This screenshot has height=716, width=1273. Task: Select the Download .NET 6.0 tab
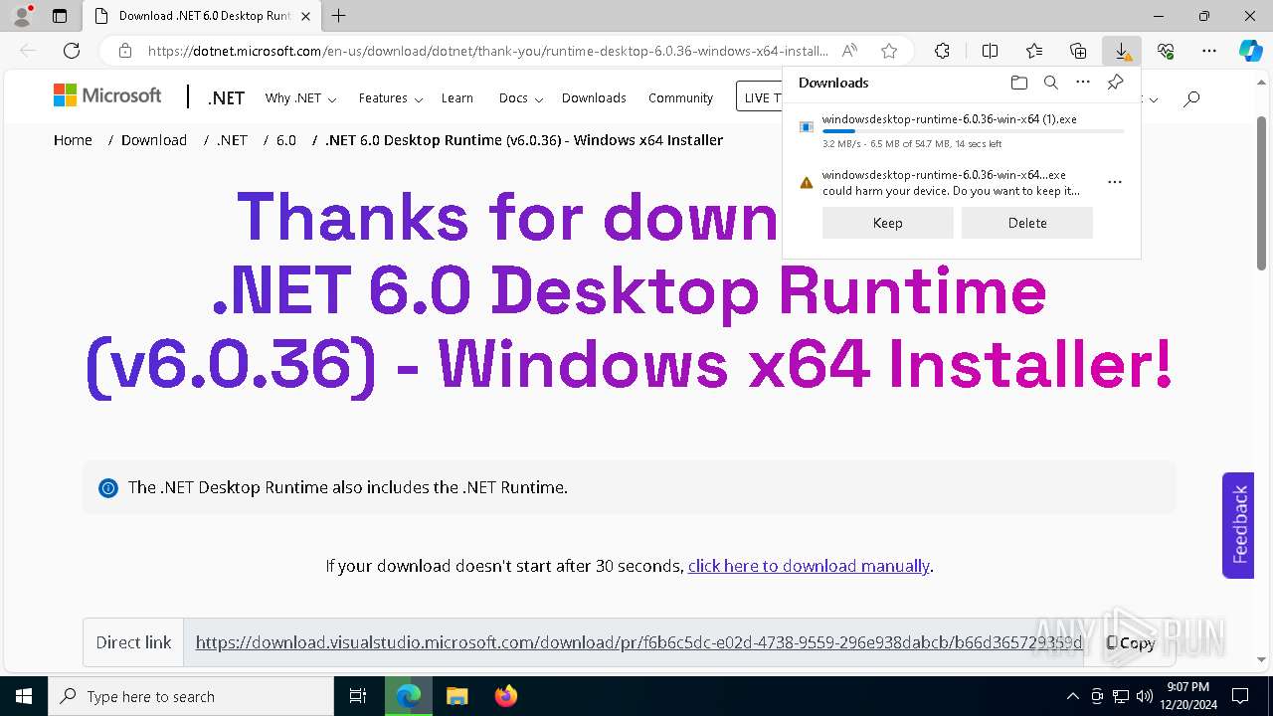[201, 16]
